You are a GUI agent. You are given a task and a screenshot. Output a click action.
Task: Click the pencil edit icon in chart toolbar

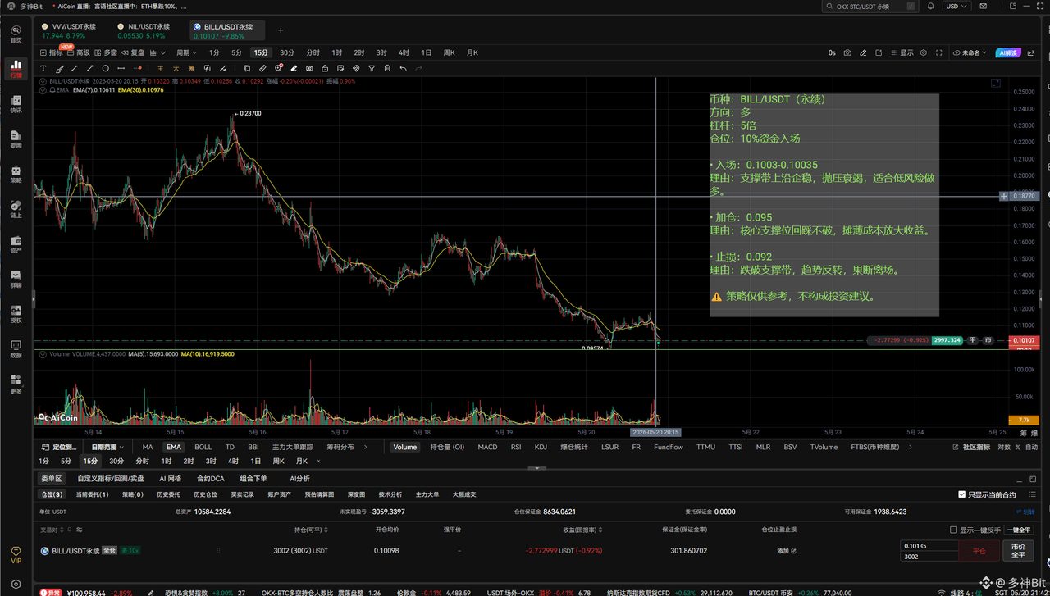862,52
